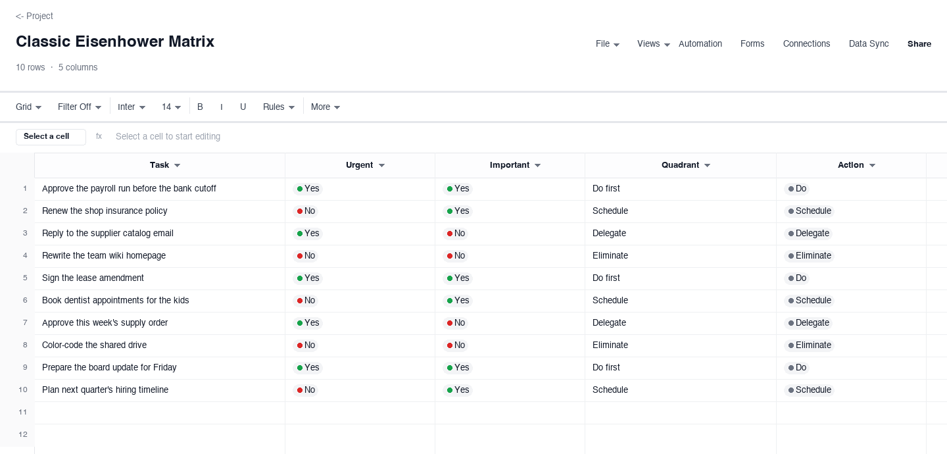This screenshot has height=454, width=947.
Task: Select cell 'Approve the payroll run before the bank cutoff'
Action: [x=160, y=189]
